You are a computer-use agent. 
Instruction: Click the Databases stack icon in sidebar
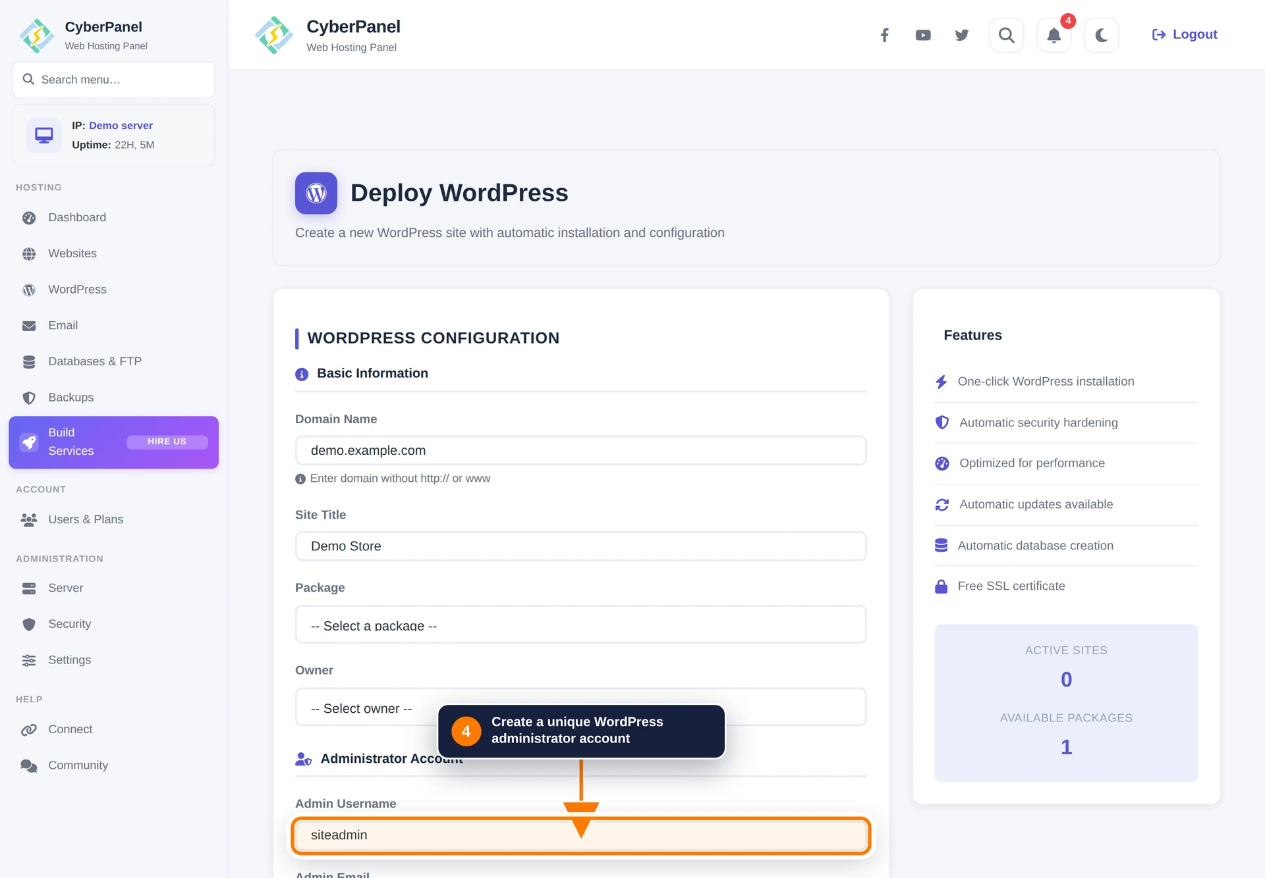pos(29,362)
